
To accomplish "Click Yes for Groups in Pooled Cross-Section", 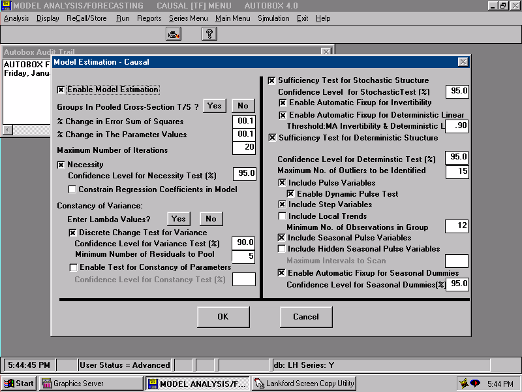I will tap(215, 106).
